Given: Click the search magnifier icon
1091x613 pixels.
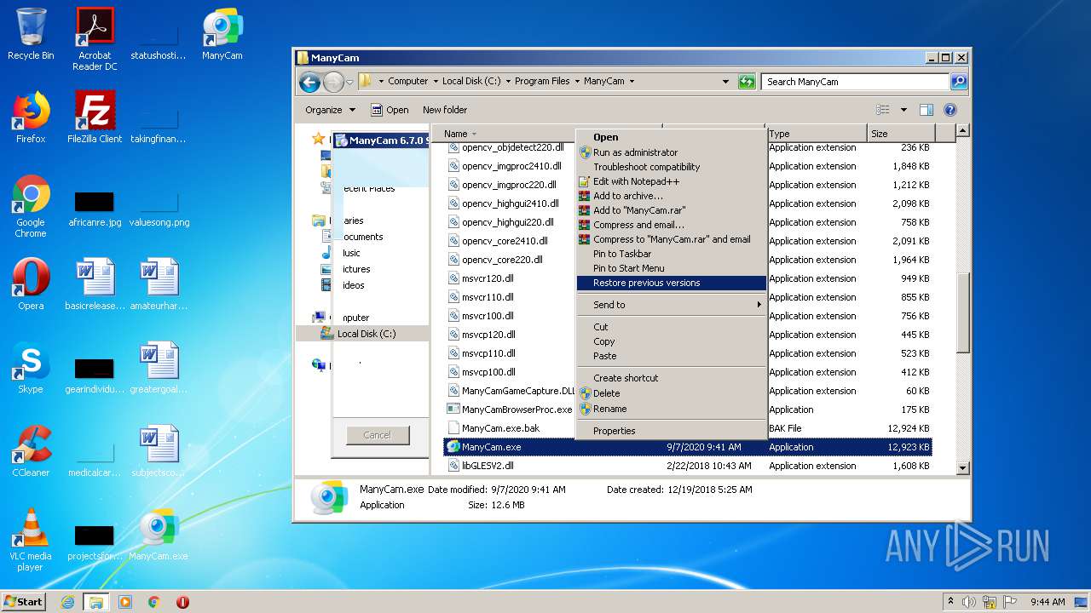Looking at the screenshot, I should [x=959, y=82].
